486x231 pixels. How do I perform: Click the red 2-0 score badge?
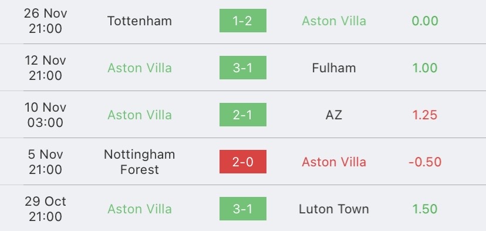coord(242,162)
